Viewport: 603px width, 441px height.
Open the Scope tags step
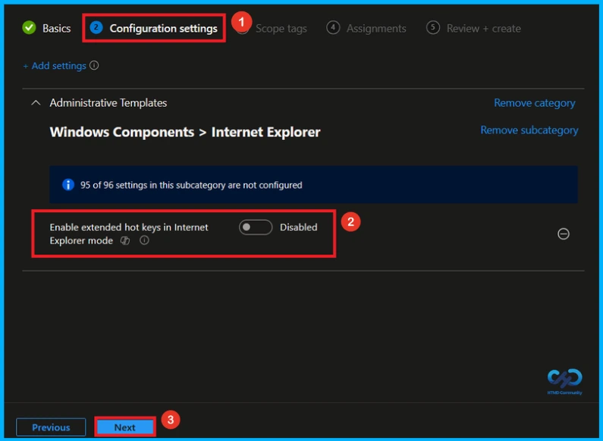pos(281,29)
